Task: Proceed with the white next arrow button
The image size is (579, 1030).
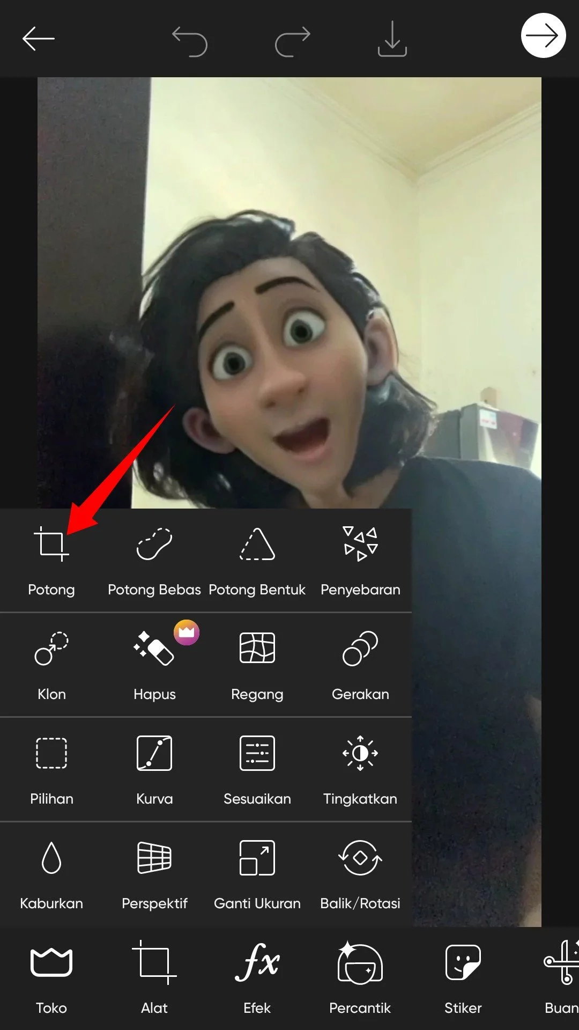Action: pyautogui.click(x=543, y=35)
